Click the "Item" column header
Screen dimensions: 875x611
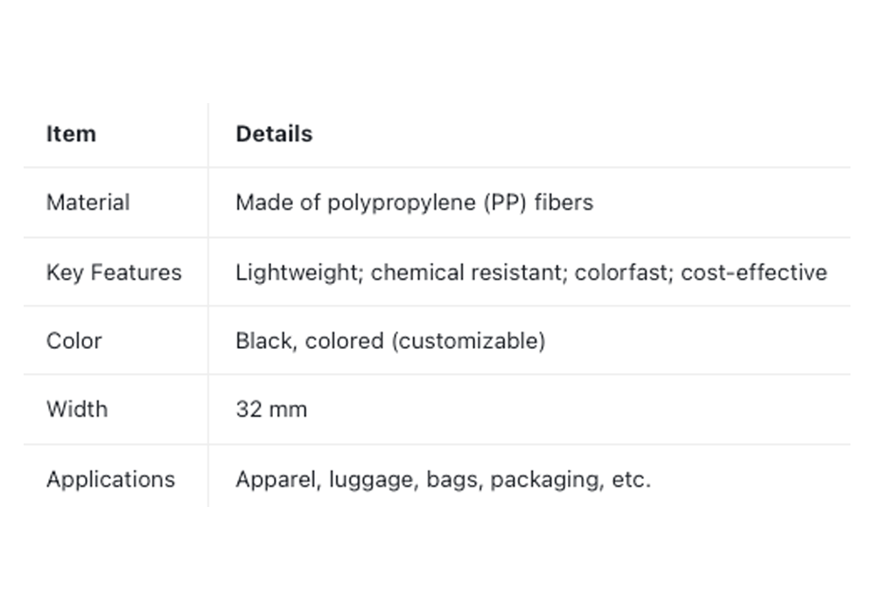click(71, 134)
